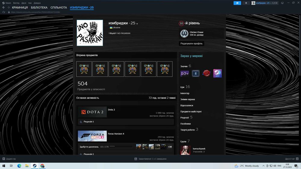Click the Forza achievements progress bar
This screenshot has width=301, height=169.
pos(121,146)
